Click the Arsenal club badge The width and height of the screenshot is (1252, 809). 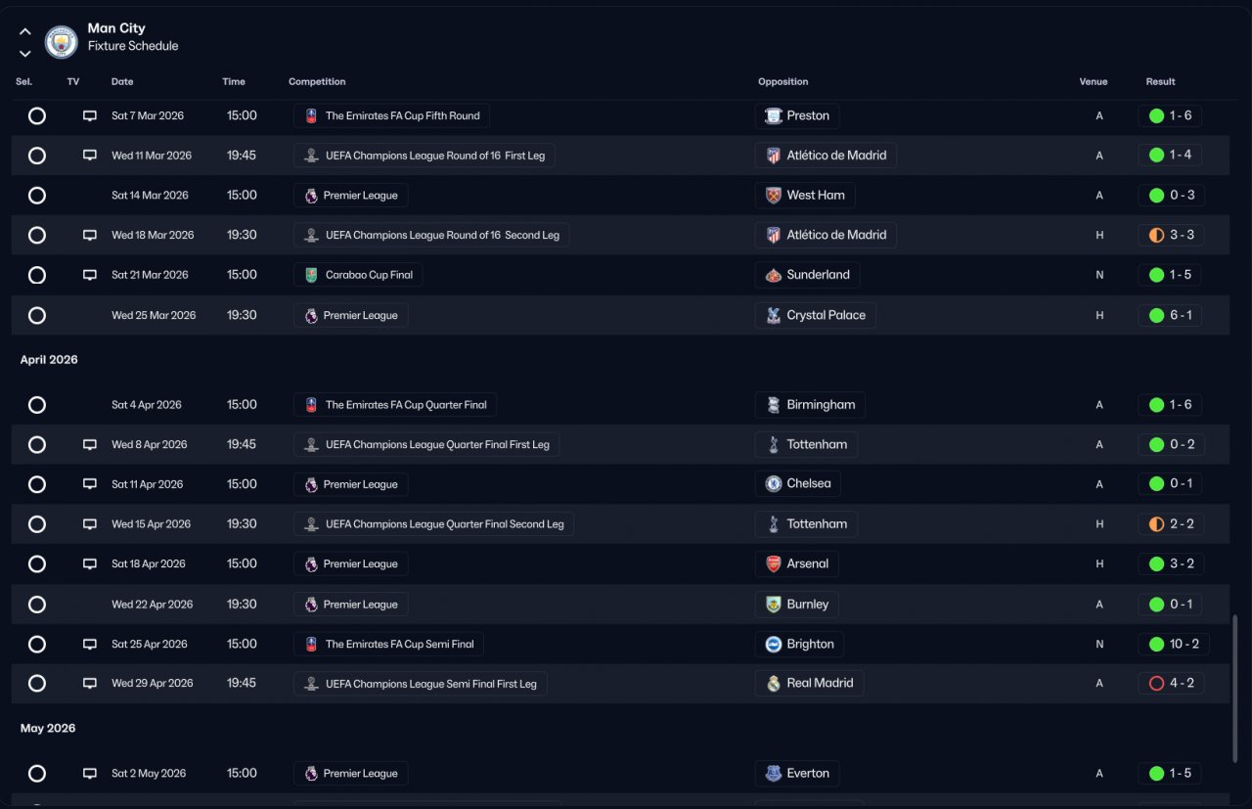tap(774, 564)
